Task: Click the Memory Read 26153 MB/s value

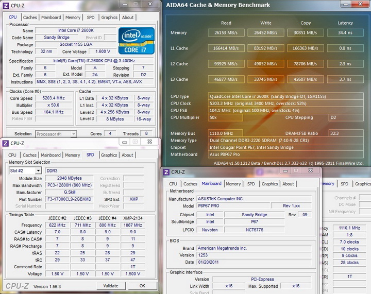Action: click(226, 32)
